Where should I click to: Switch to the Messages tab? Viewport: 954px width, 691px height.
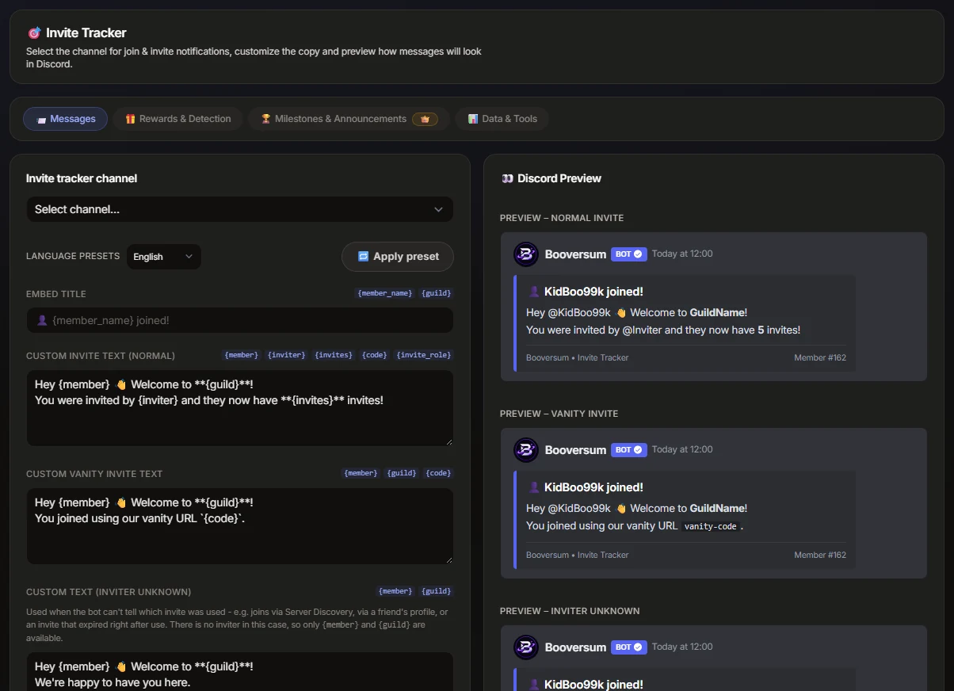[65, 119]
